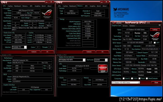Click the DRAM Frequency value 669.6 MHz
Image resolution: width=163 pixels, height=102 pixels.
tap(88, 21)
